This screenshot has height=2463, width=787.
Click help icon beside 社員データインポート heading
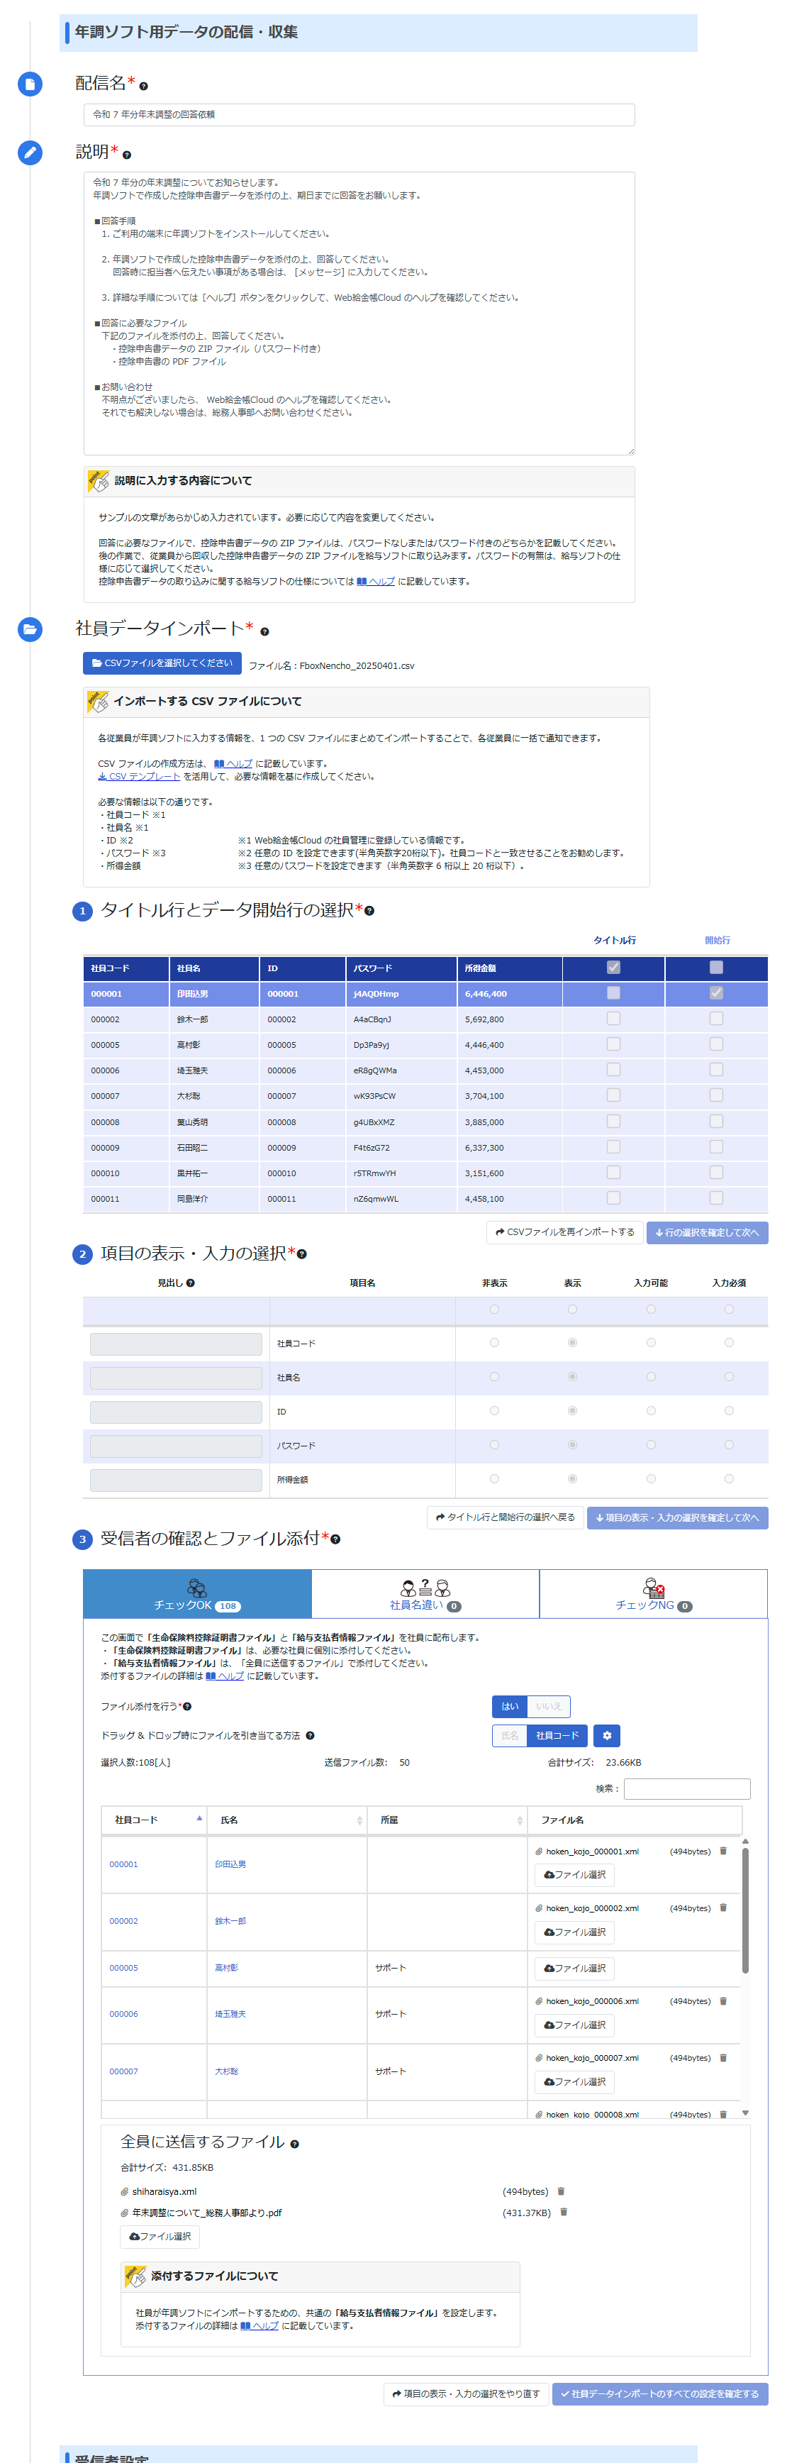coord(264,631)
